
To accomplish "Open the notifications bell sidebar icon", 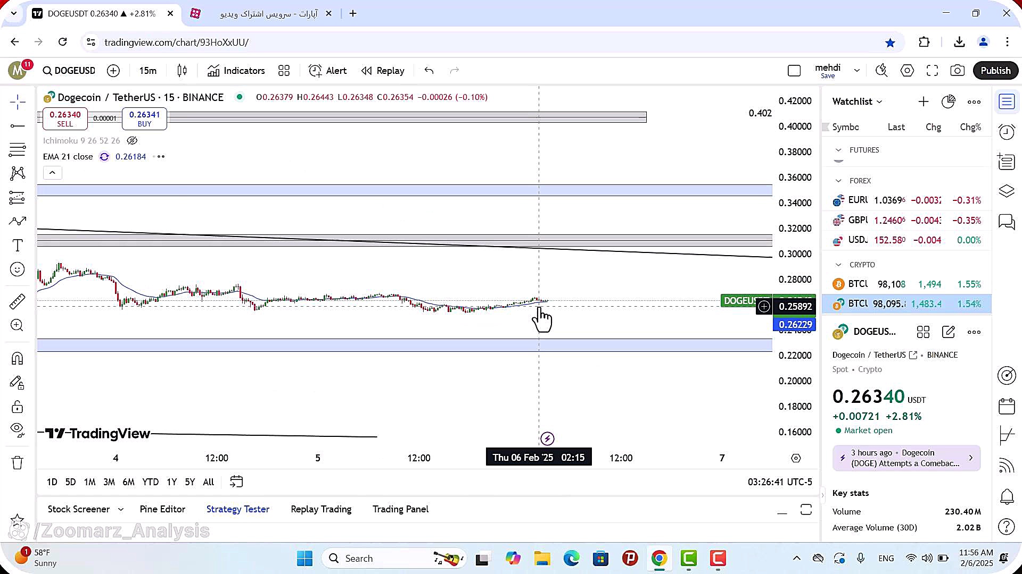I will tap(1007, 497).
